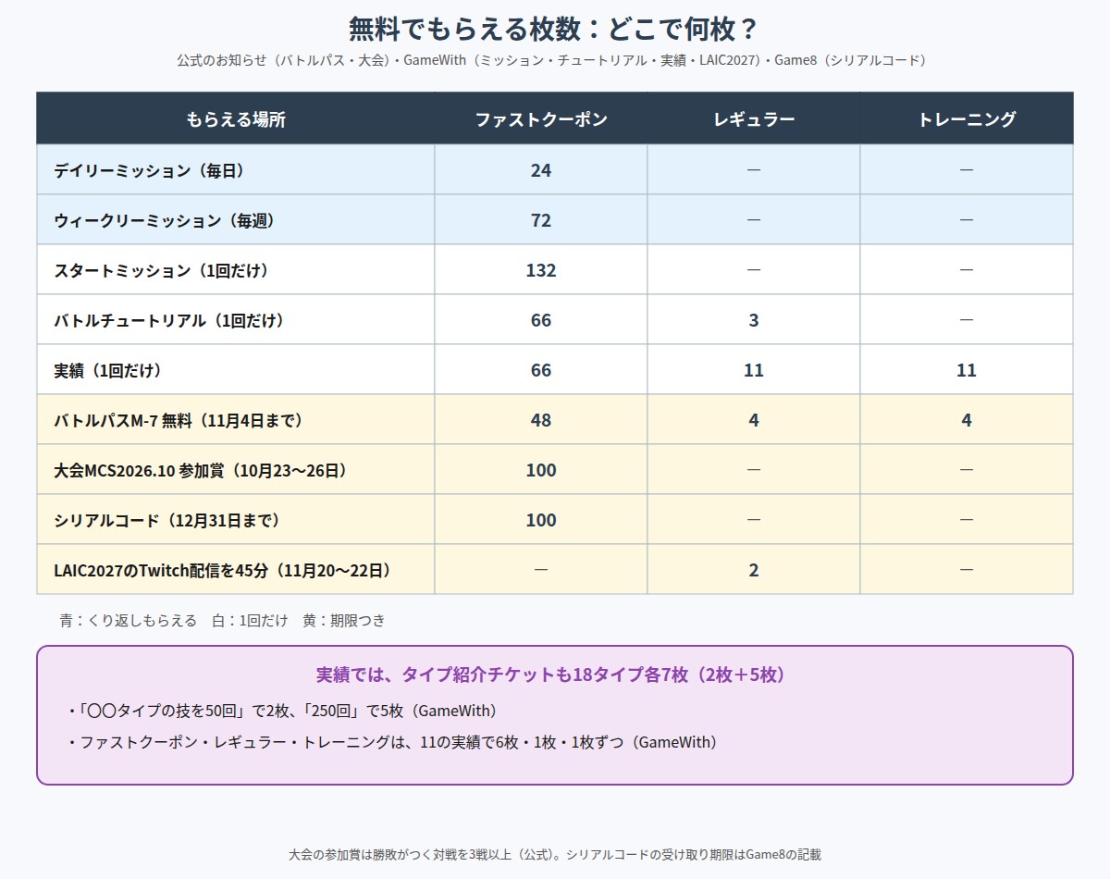Select the バトルパスM-7 無料 row label

(x=179, y=420)
